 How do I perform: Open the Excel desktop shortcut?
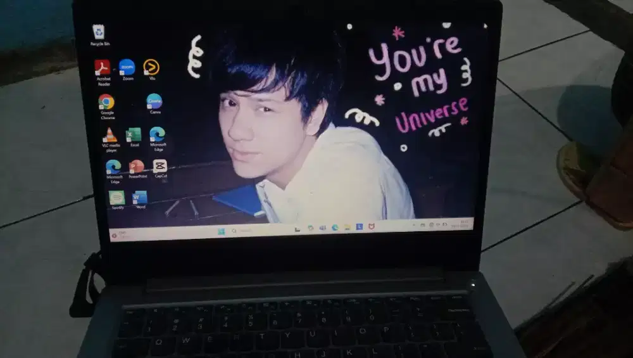point(134,135)
